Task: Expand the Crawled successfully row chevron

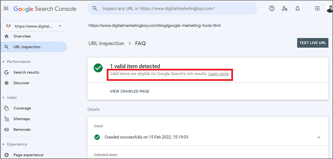Action: (319, 137)
